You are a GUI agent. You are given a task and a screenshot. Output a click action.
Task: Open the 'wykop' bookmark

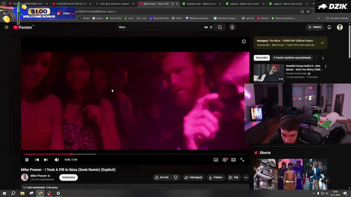point(98,18)
